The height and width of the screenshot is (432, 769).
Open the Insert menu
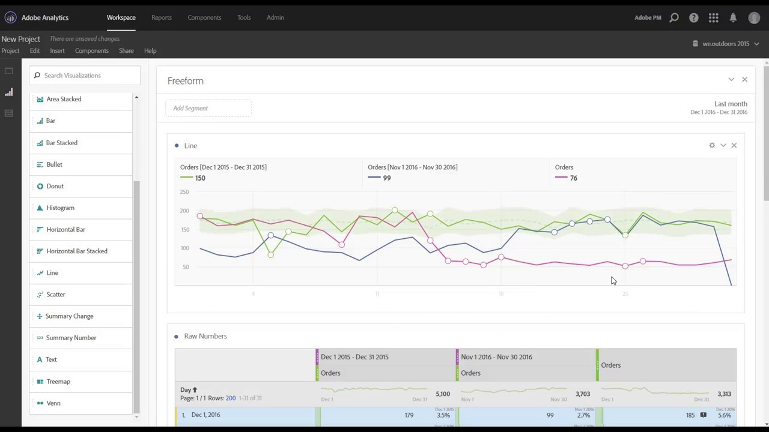[x=57, y=50]
